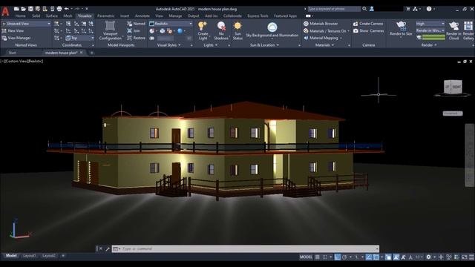Screen dimensions: 475x267
Task: Switch to the Surface ribbon tab
Action: click(x=52, y=16)
